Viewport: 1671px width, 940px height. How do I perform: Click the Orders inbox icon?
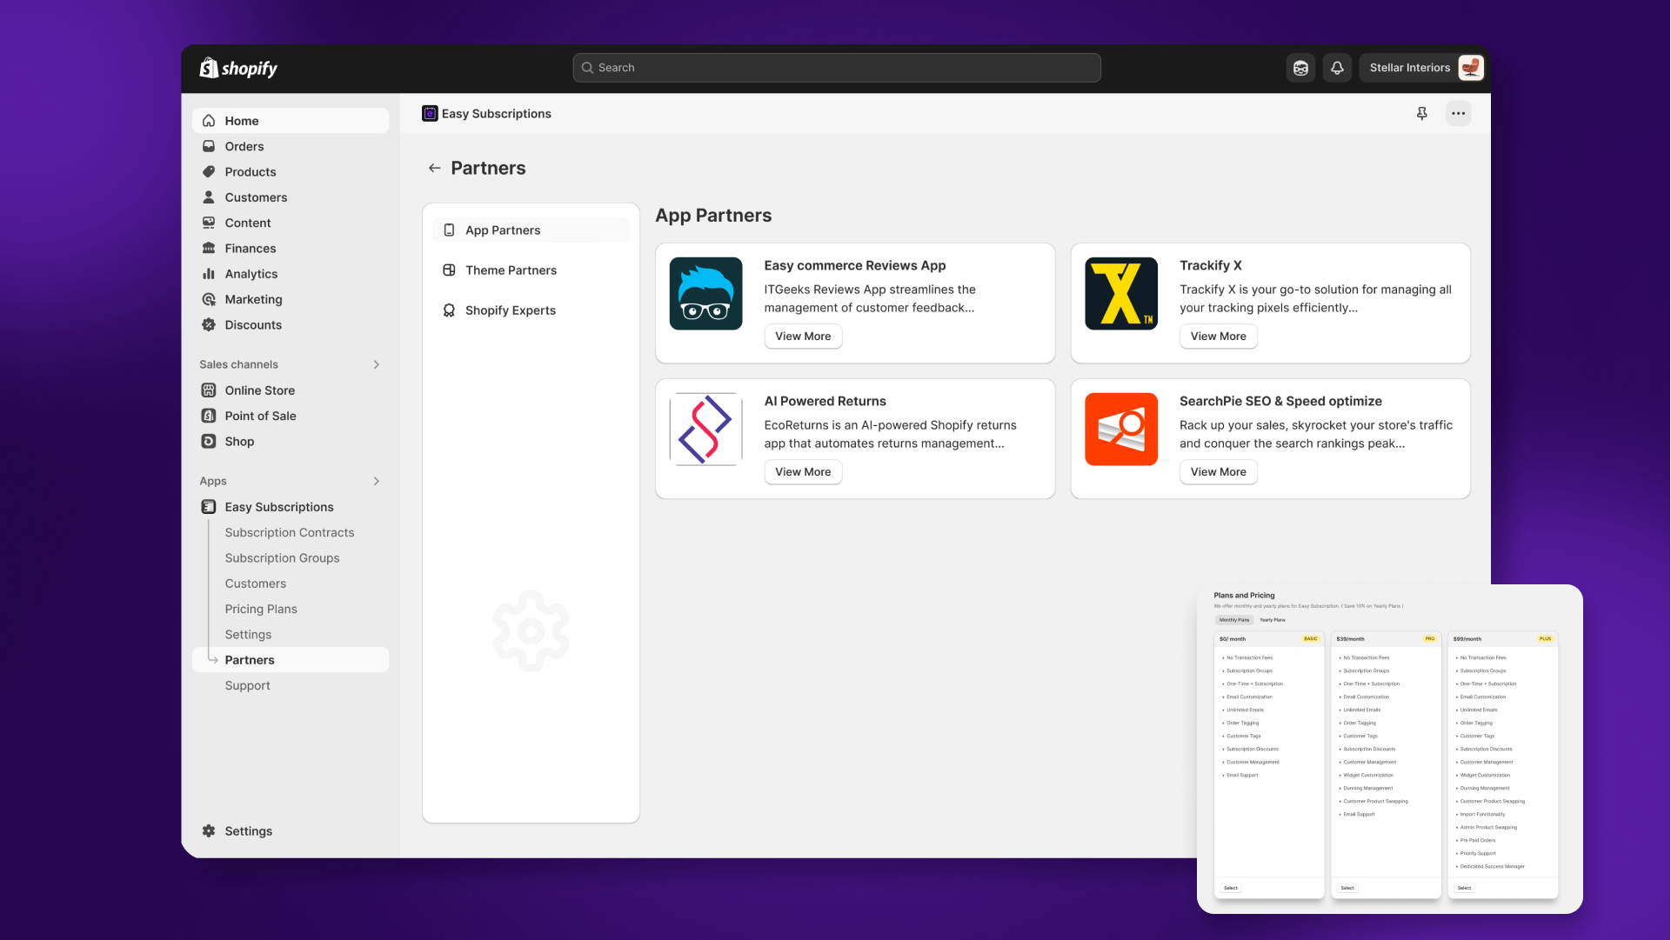(x=209, y=146)
